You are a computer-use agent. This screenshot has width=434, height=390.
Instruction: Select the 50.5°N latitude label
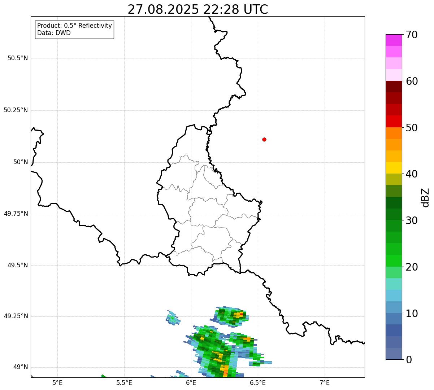[x=18, y=58]
